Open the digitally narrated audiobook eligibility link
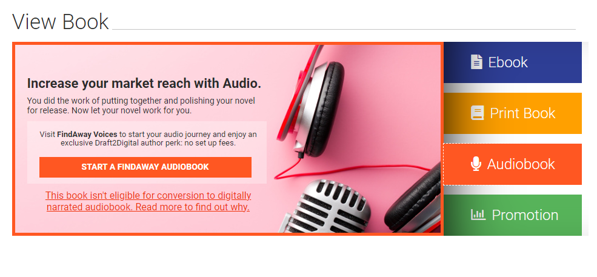The height and width of the screenshot is (277, 597). tap(148, 201)
